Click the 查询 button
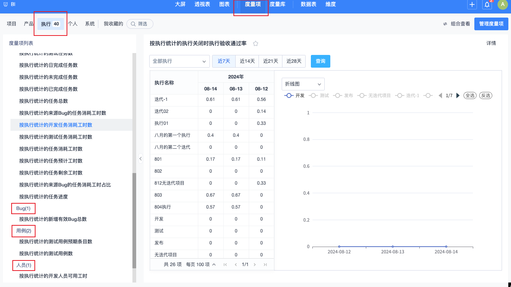This screenshot has height=287, width=511. click(x=321, y=61)
